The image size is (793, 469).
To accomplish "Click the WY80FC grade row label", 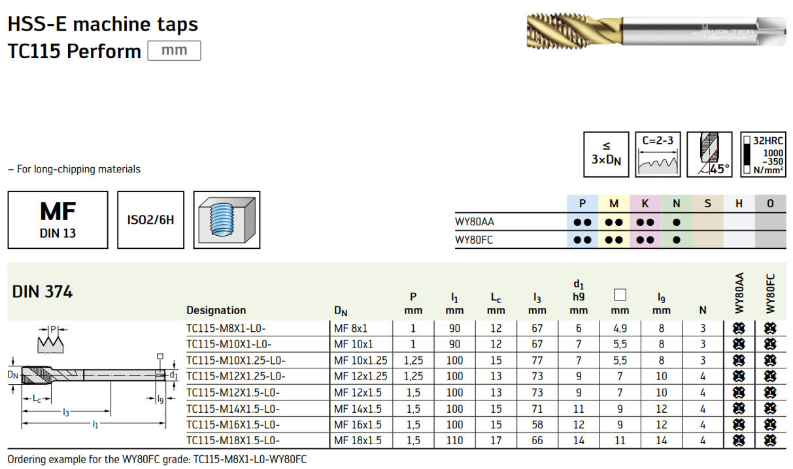I will 474,240.
